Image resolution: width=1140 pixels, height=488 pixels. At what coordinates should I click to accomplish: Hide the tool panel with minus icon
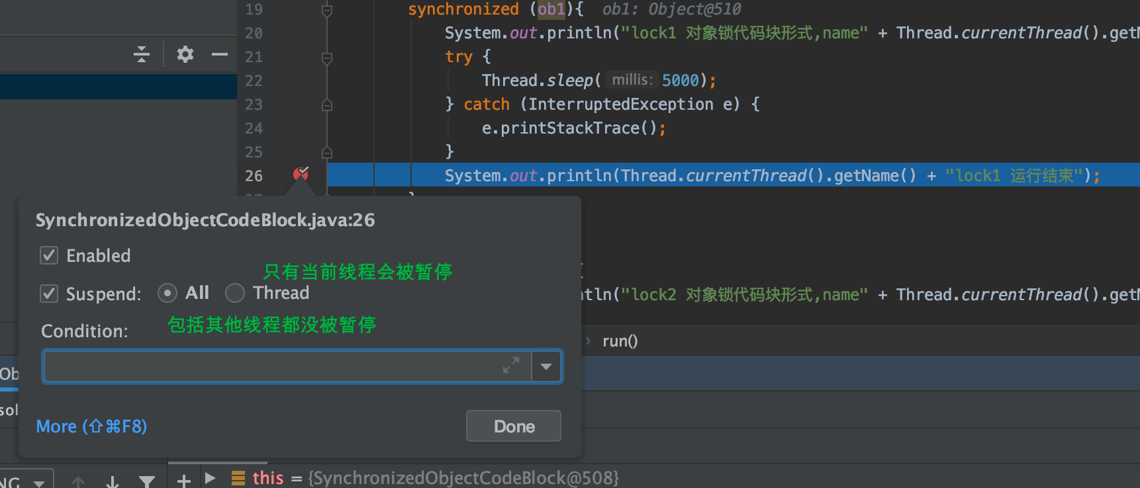tap(220, 54)
